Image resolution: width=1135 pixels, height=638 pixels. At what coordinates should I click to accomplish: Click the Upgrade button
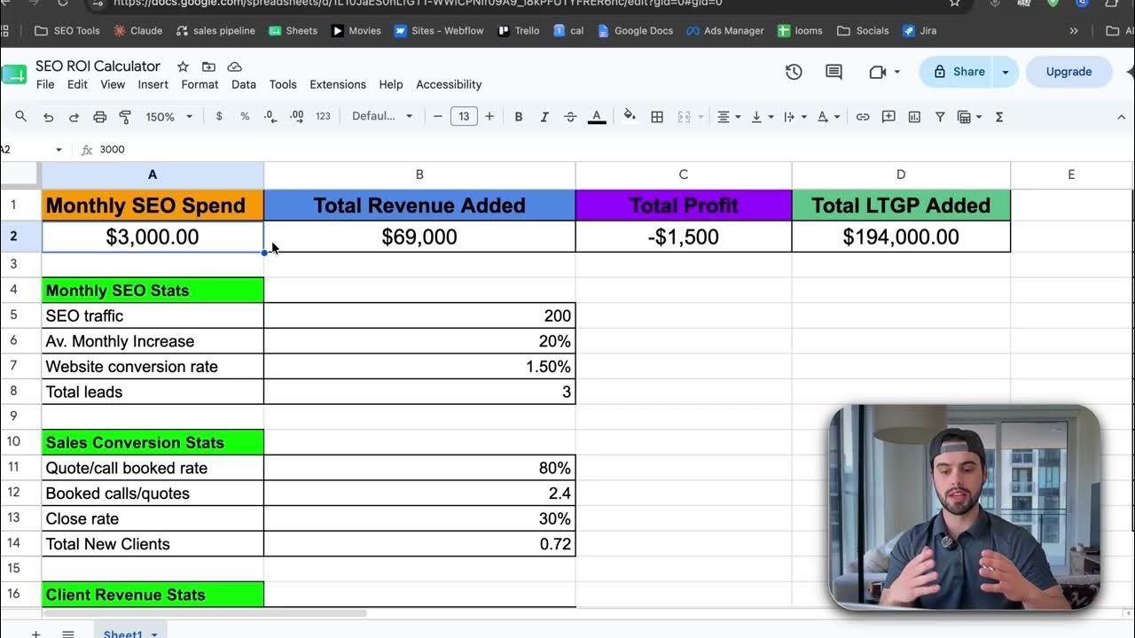click(1068, 72)
